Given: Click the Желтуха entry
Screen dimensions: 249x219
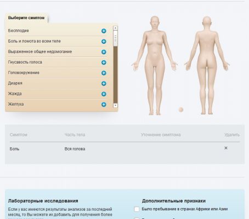Looking at the screenshot, I should pos(16,104).
